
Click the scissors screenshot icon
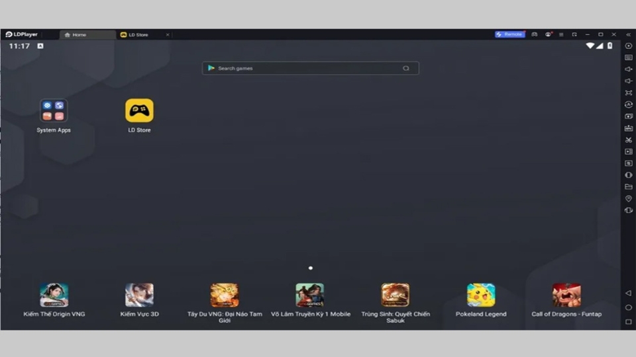click(628, 139)
